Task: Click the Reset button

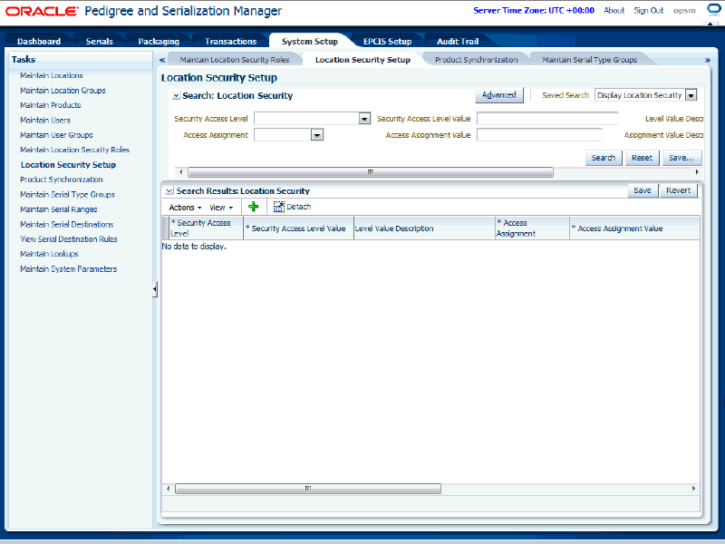Action: 642,158
